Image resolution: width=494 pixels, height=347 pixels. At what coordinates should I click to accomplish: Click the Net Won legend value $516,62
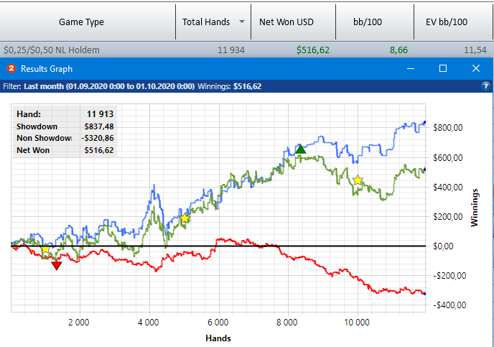(x=99, y=150)
